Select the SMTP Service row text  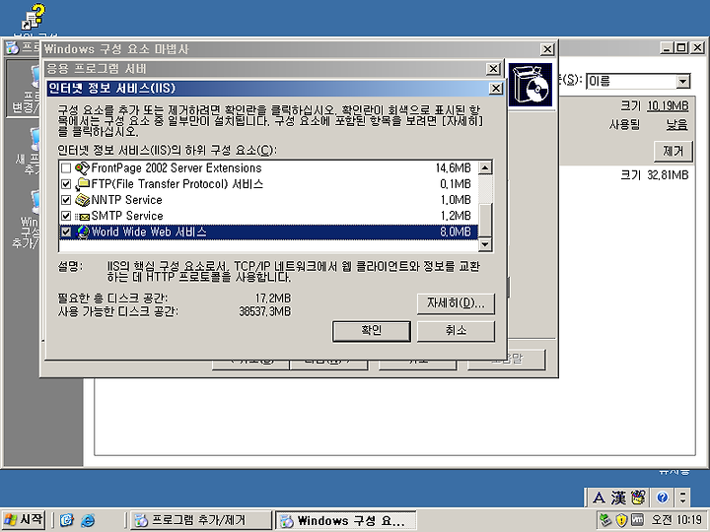127,216
